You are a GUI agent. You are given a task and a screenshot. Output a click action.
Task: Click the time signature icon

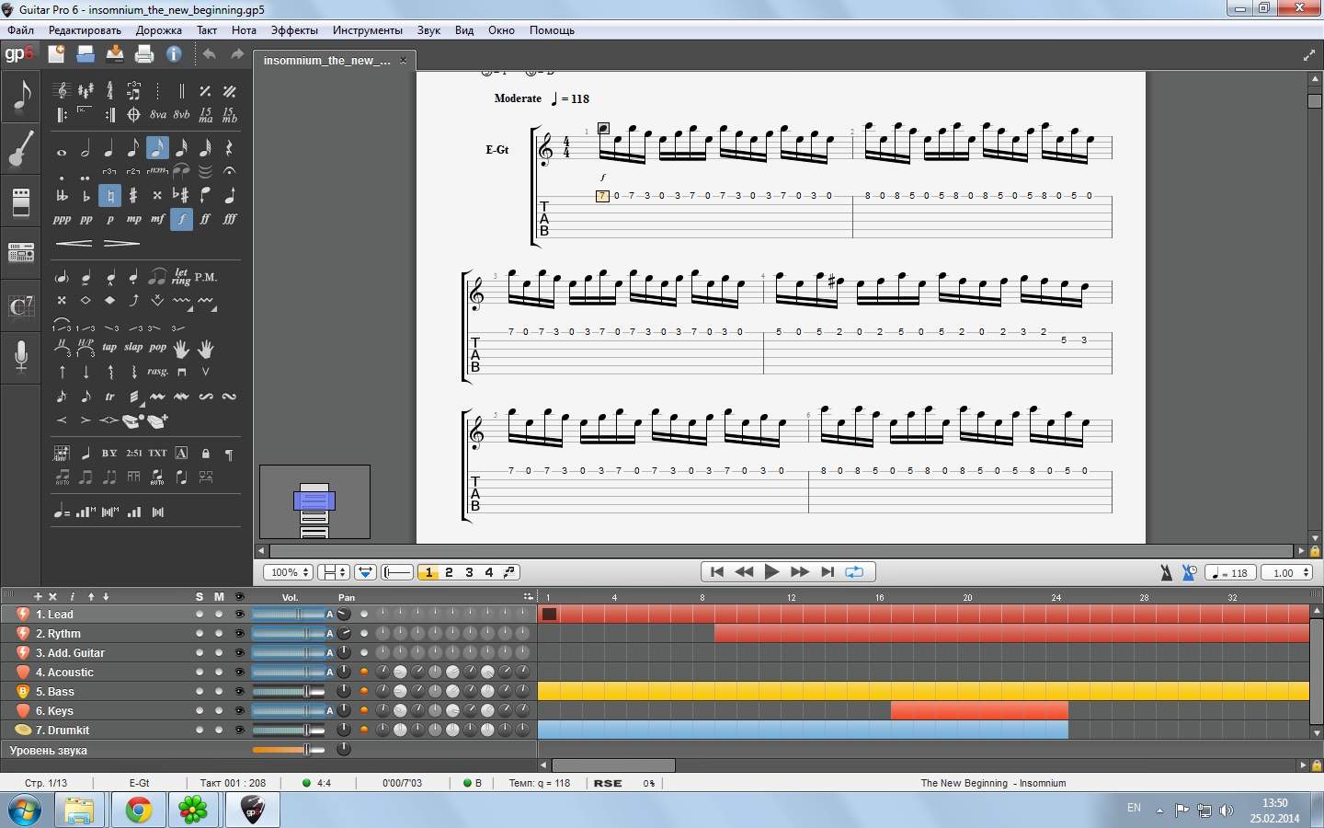coord(109,90)
